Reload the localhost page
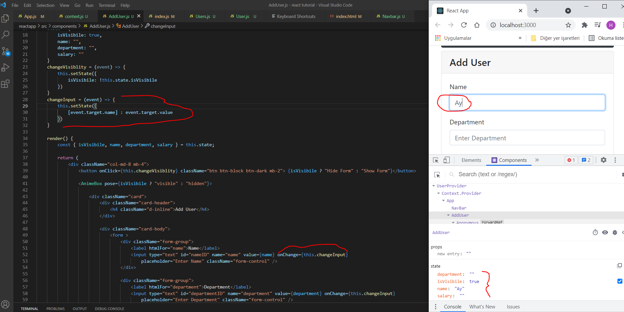Screen dimensions: 624x312 (x=464, y=25)
